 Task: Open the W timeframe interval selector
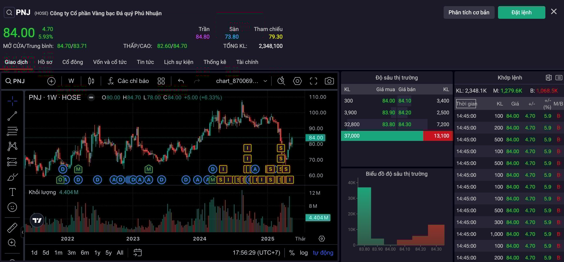pos(71,81)
